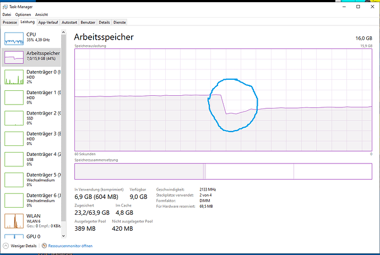The image size is (380, 255).
Task: Open the Optionen menu
Action: [23, 14]
